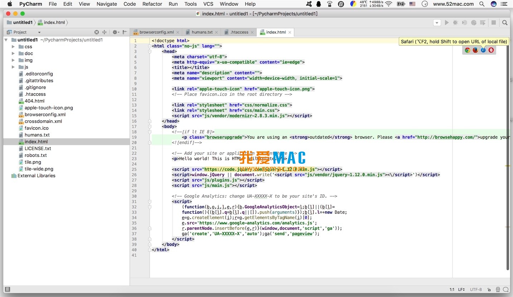Open the VCS menu
This screenshot has height=297, width=513.
208,4
